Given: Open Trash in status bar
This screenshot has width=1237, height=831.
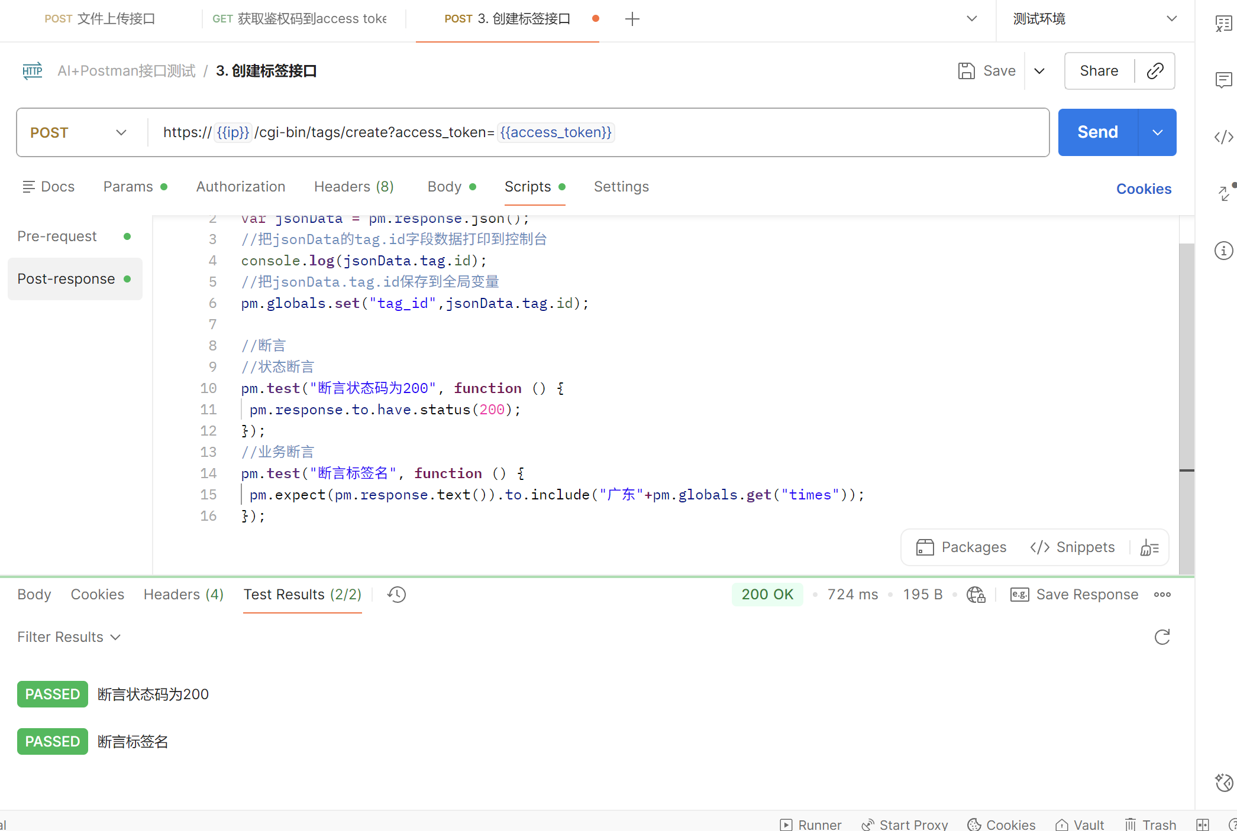Looking at the screenshot, I should pyautogui.click(x=1150, y=824).
